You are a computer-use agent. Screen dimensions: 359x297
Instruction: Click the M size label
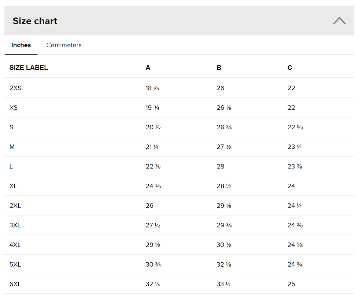point(12,147)
